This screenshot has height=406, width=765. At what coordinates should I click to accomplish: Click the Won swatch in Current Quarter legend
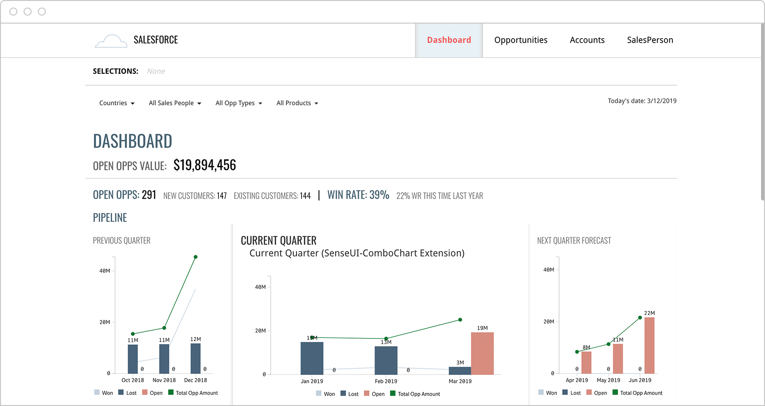(x=319, y=393)
